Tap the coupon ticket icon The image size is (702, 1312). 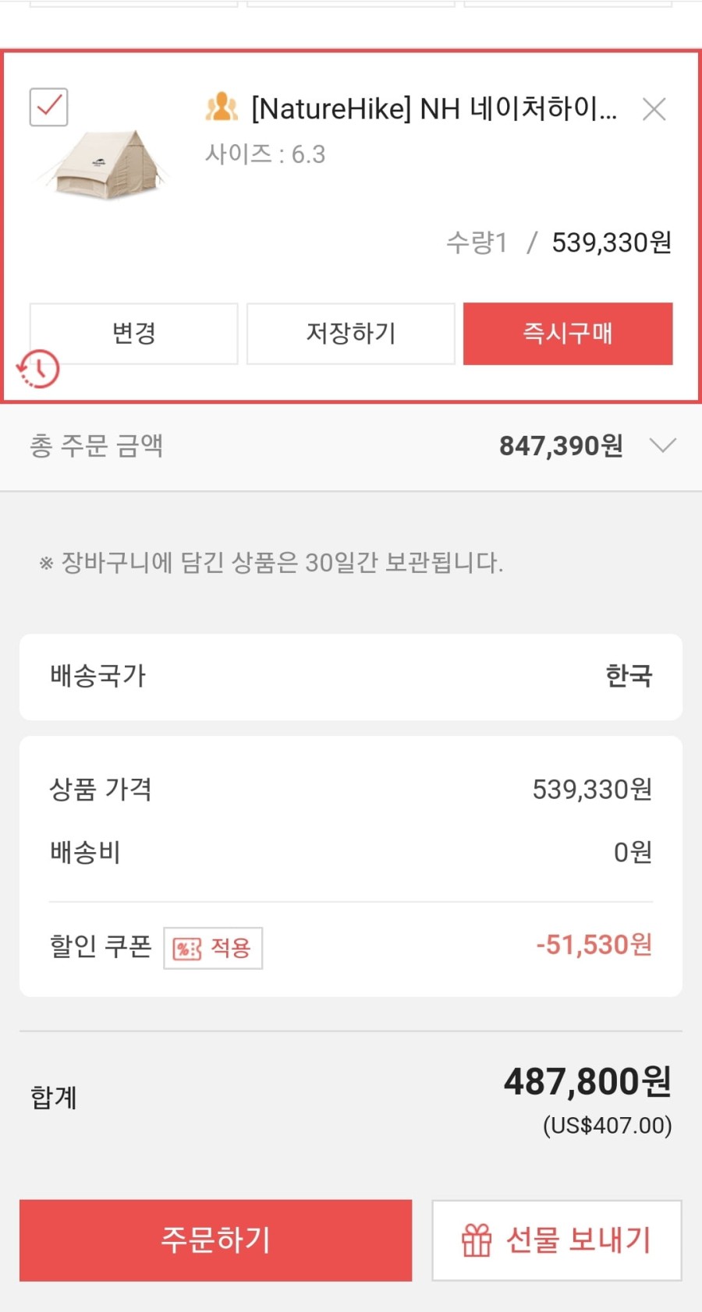187,949
